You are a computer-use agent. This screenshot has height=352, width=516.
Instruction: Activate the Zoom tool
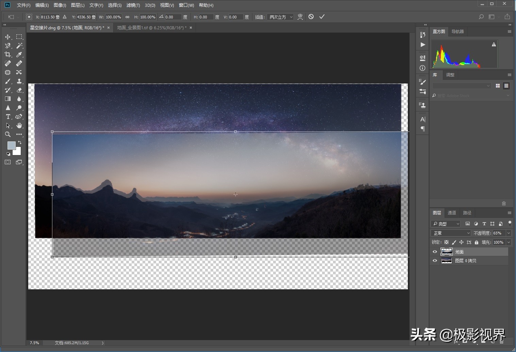pos(8,134)
